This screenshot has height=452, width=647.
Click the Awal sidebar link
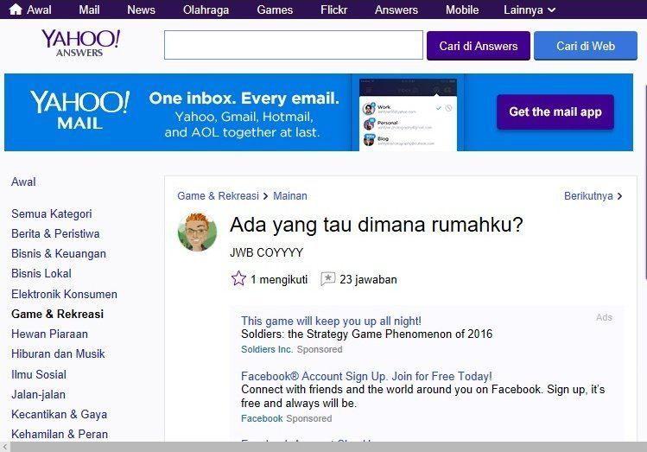click(23, 181)
